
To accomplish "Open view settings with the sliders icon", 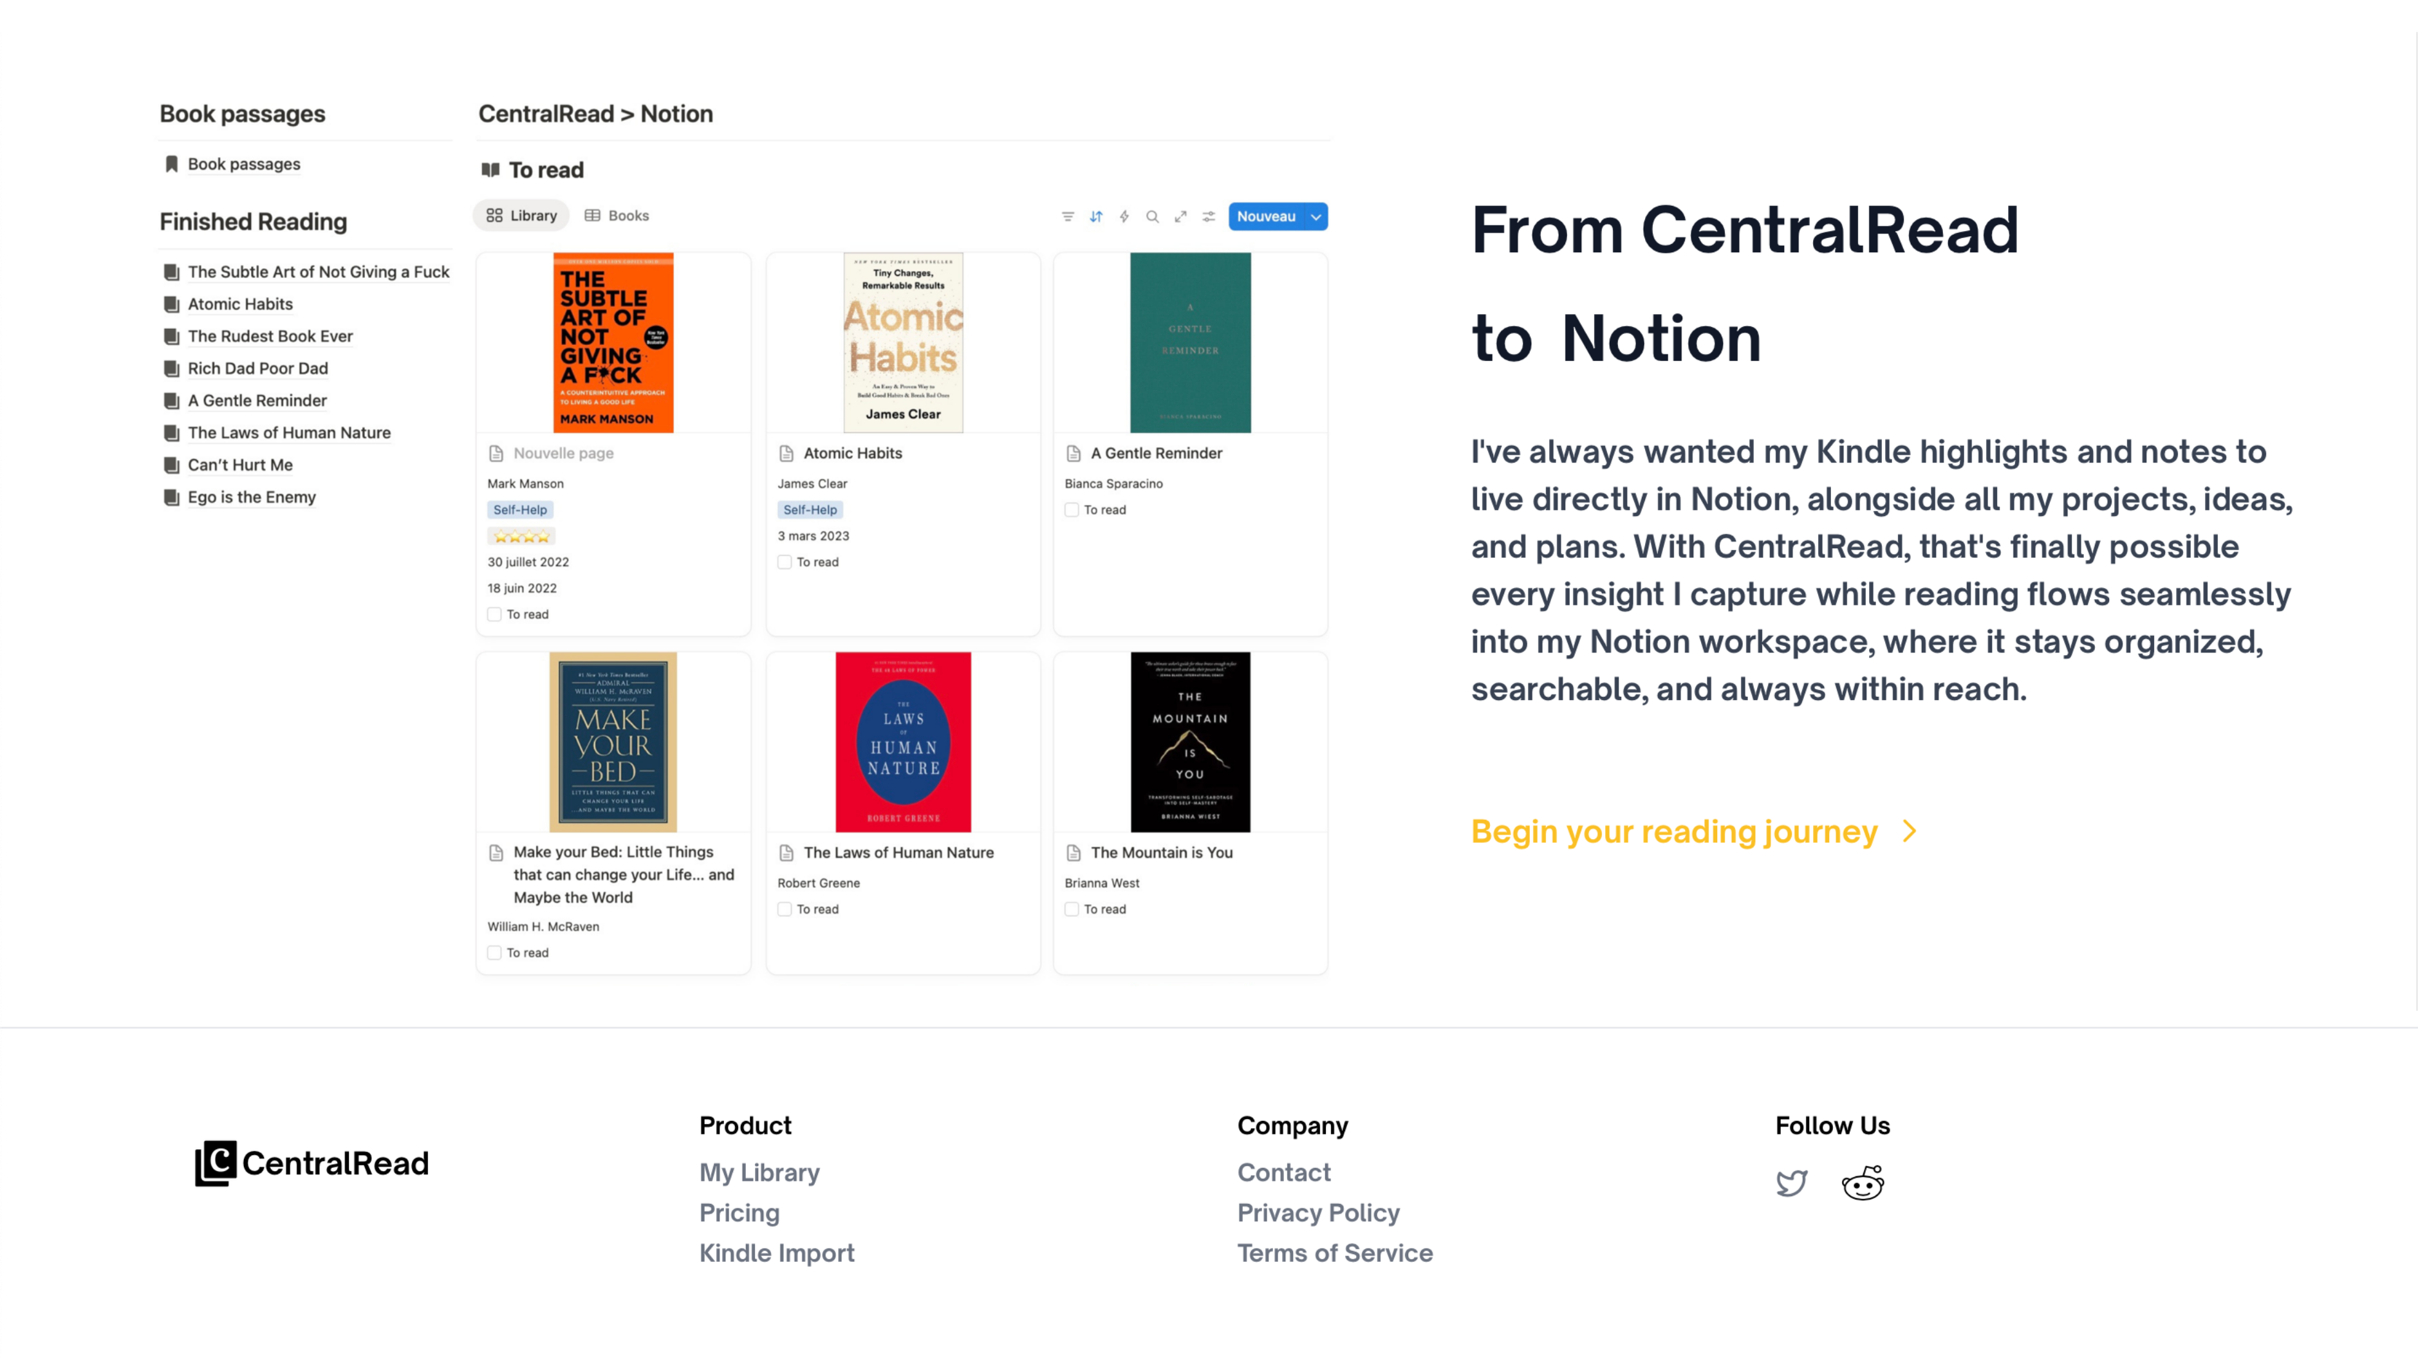I will pos(1209,216).
